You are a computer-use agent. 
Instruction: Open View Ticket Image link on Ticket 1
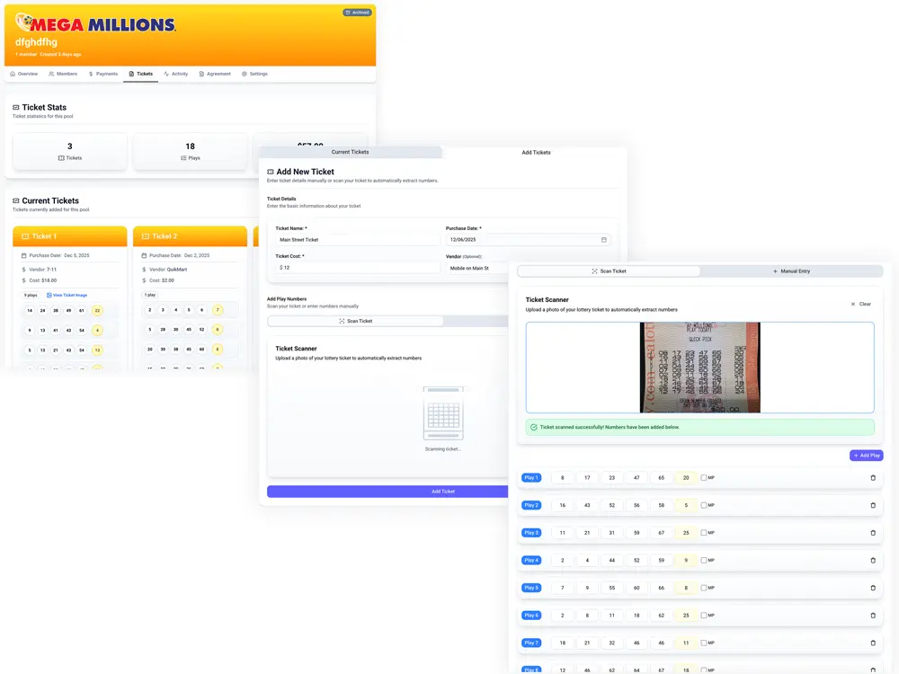coord(69,295)
